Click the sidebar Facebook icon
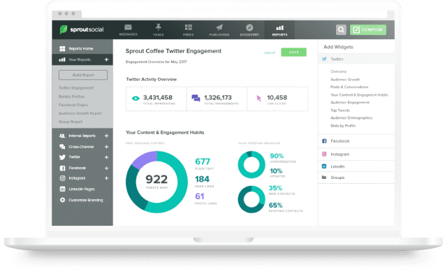 pos(62,168)
